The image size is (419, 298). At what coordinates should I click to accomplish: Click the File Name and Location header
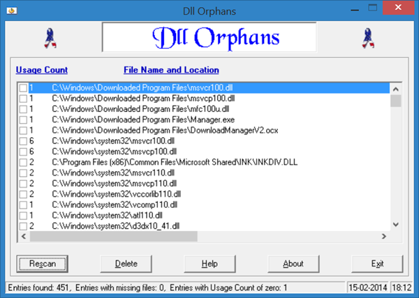(x=171, y=70)
